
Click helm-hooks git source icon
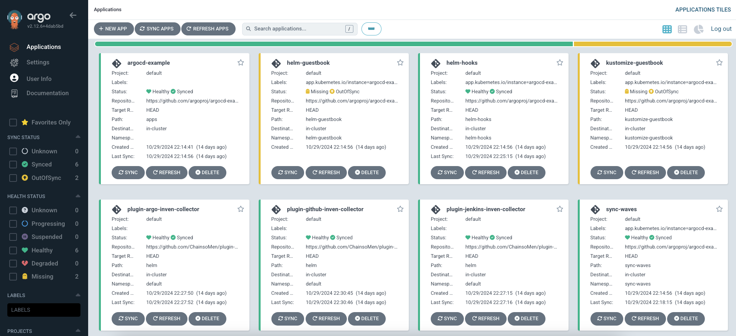(436, 63)
